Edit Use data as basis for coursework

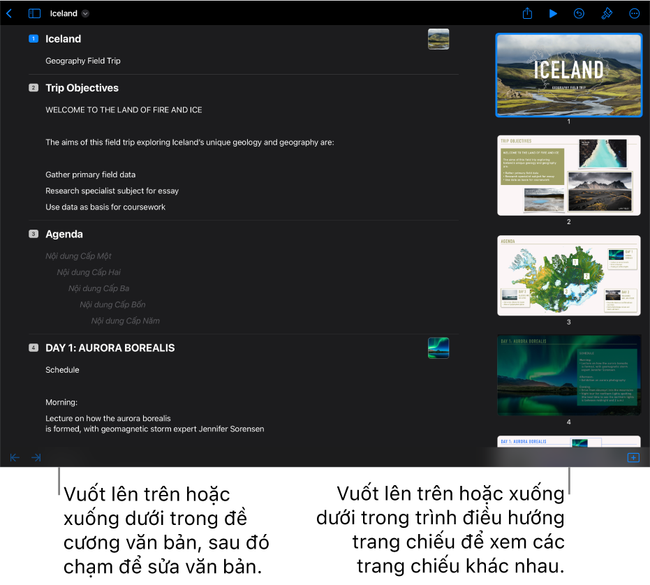pos(105,207)
